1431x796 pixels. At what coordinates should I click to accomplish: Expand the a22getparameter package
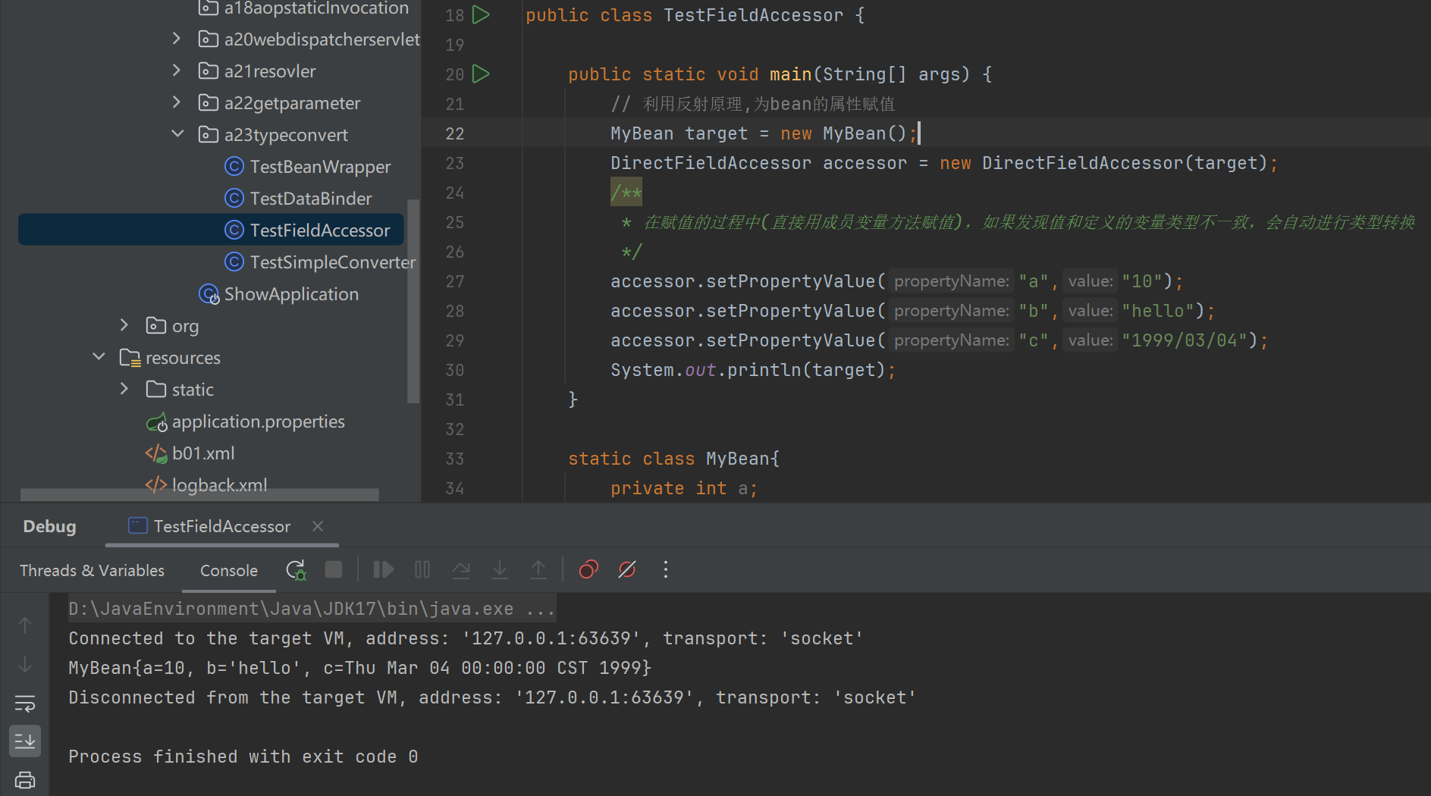[177, 102]
